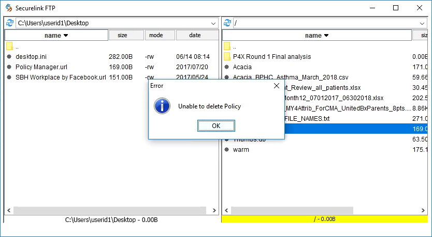The width and height of the screenshot is (432, 237).
Task: Click the blue info icon in dialog
Action: tap(163, 106)
